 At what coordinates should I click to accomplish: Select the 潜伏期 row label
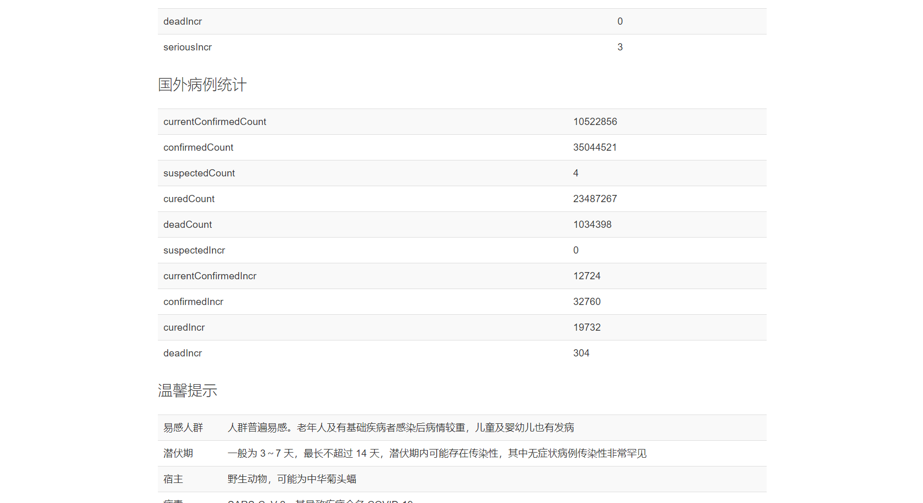[178, 454]
